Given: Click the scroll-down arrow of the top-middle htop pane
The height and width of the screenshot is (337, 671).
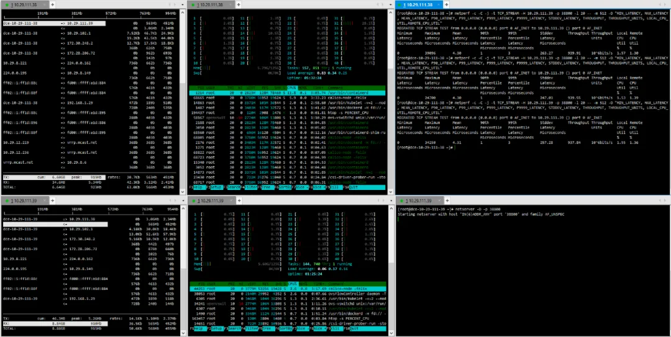Looking at the screenshot, I should tap(390, 192).
